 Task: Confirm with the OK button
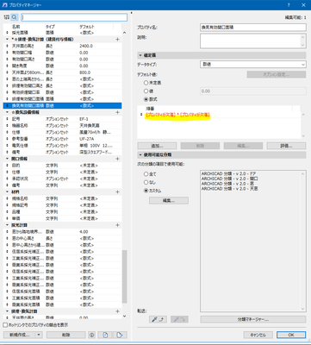(291, 336)
